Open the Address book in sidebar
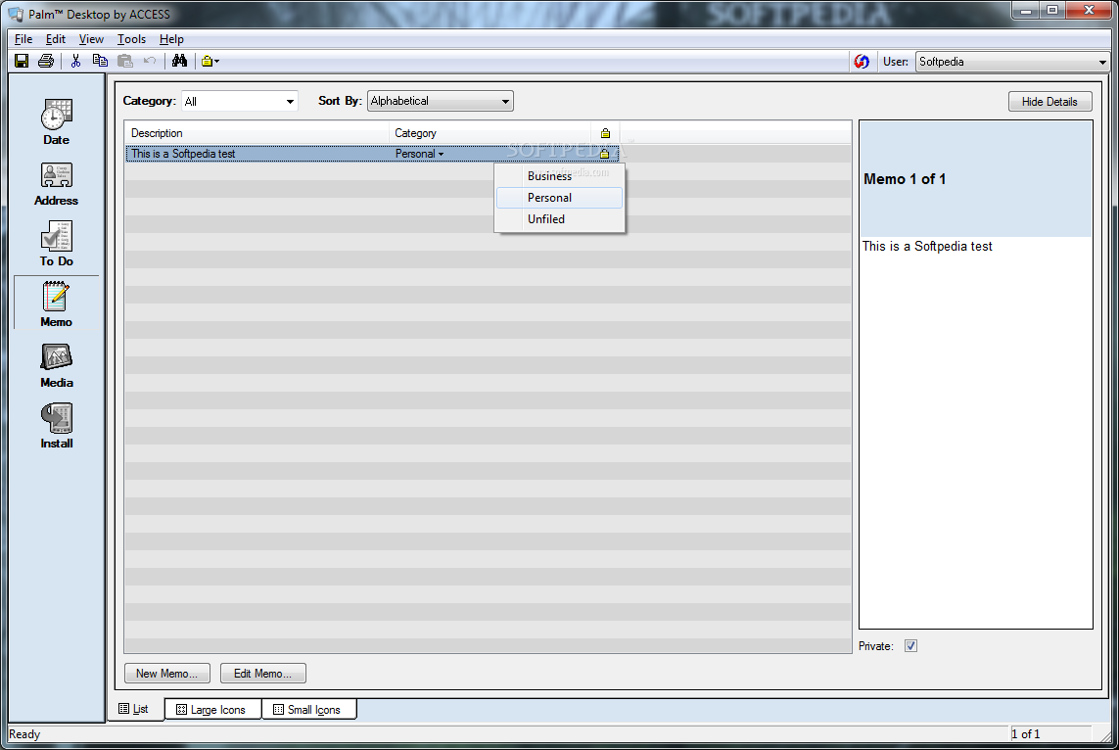The width and height of the screenshot is (1119, 750). point(57,184)
